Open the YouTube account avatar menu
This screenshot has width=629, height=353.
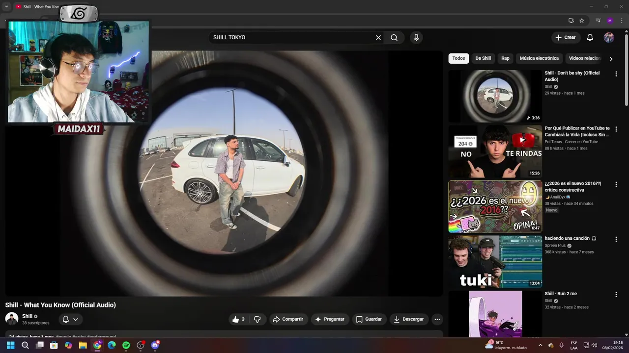[609, 38]
